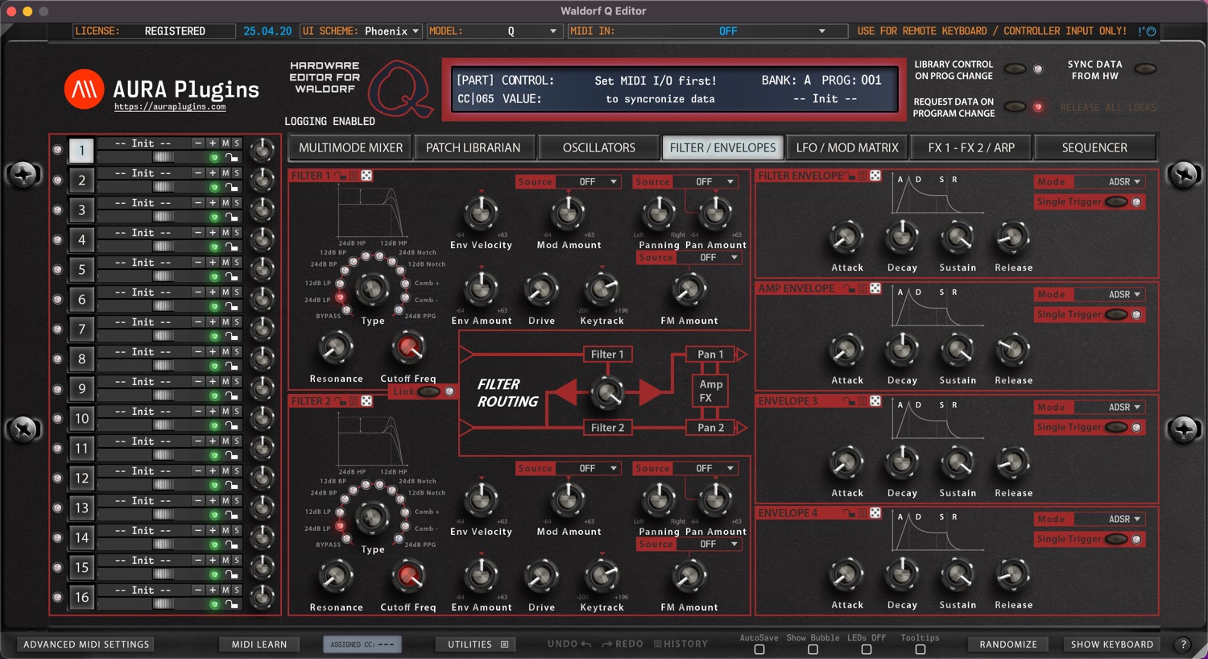Image resolution: width=1208 pixels, height=659 pixels.
Task: Switch to the Patch Librarian tab
Action: coord(474,147)
